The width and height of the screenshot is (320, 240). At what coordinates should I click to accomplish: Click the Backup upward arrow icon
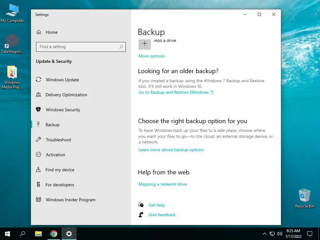click(38, 124)
